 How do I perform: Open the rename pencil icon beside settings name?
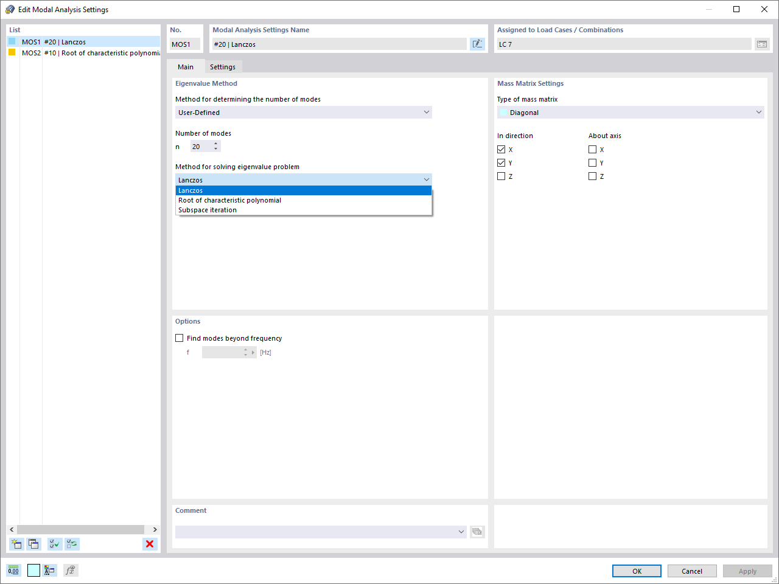pyautogui.click(x=477, y=44)
